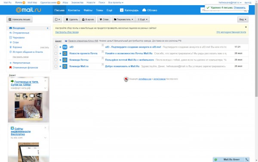This screenshot has height=162, width=258.
Task: Open the Спам folder in sidebar
Action: pos(15,42)
